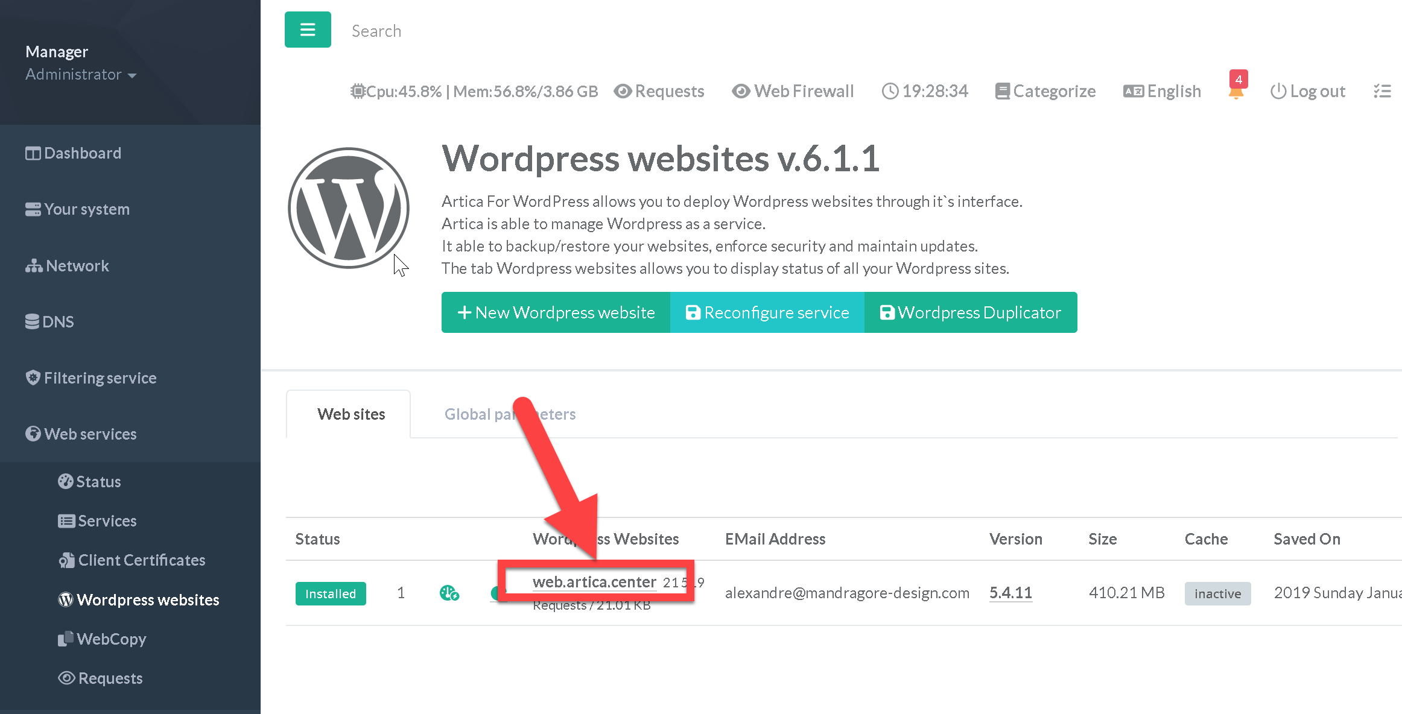Open the Categorize book icon item
Image resolution: width=1402 pixels, height=714 pixels.
tap(1045, 91)
